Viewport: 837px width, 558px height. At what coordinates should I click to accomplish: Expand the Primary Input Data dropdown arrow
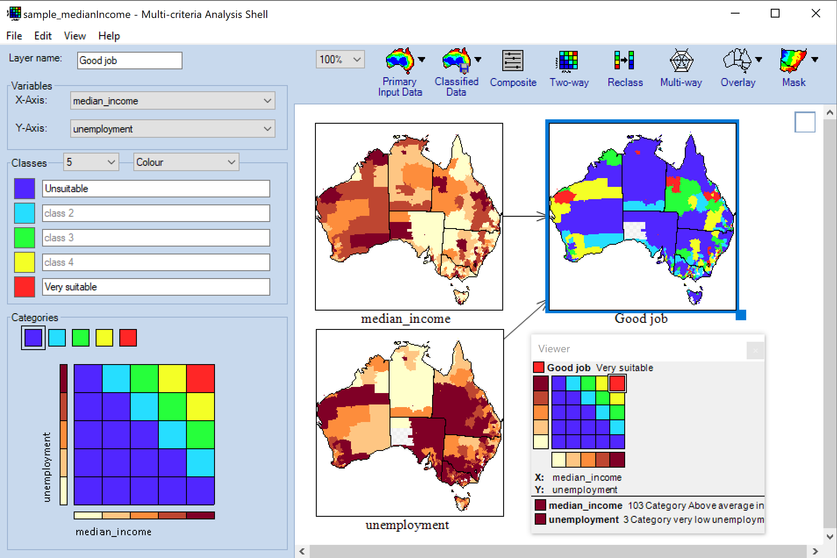click(x=422, y=59)
